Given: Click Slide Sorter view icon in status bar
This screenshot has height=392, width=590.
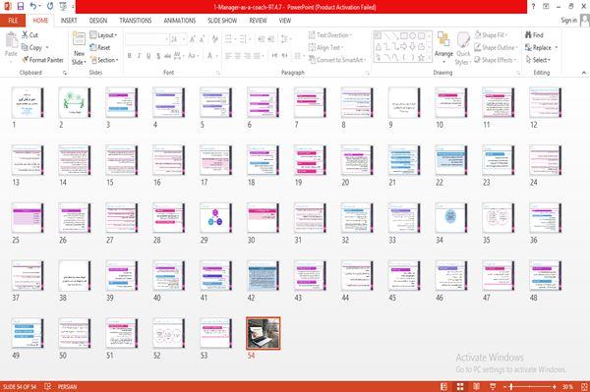Looking at the screenshot, I should coord(460,386).
